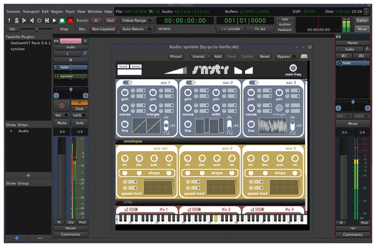
Task: Click the osc 2 width knob
Action: click(216, 108)
